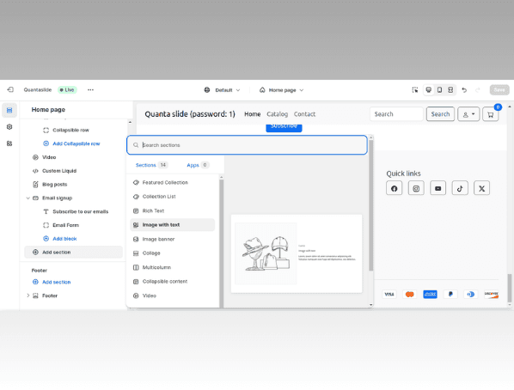Screen dimensions: 514x390
Task: Switch to the Apps tab
Action: click(x=198, y=165)
